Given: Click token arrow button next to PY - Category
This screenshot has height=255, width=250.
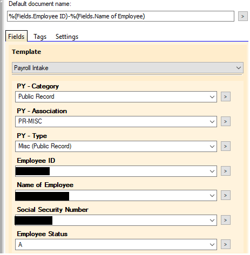Looking at the screenshot, I should 226,97.
